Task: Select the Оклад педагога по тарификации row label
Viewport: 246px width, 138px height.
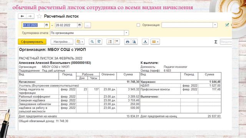Action: click(x=32, y=91)
